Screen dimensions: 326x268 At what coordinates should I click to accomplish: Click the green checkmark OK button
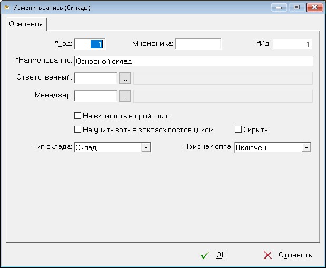214,255
